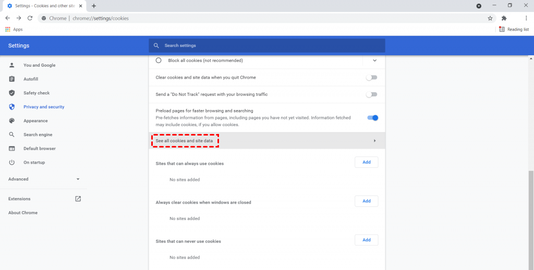Go to Safety check in sidebar
534x270 pixels.
[37, 93]
